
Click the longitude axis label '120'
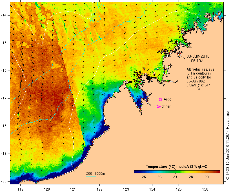(x=47, y=189)
